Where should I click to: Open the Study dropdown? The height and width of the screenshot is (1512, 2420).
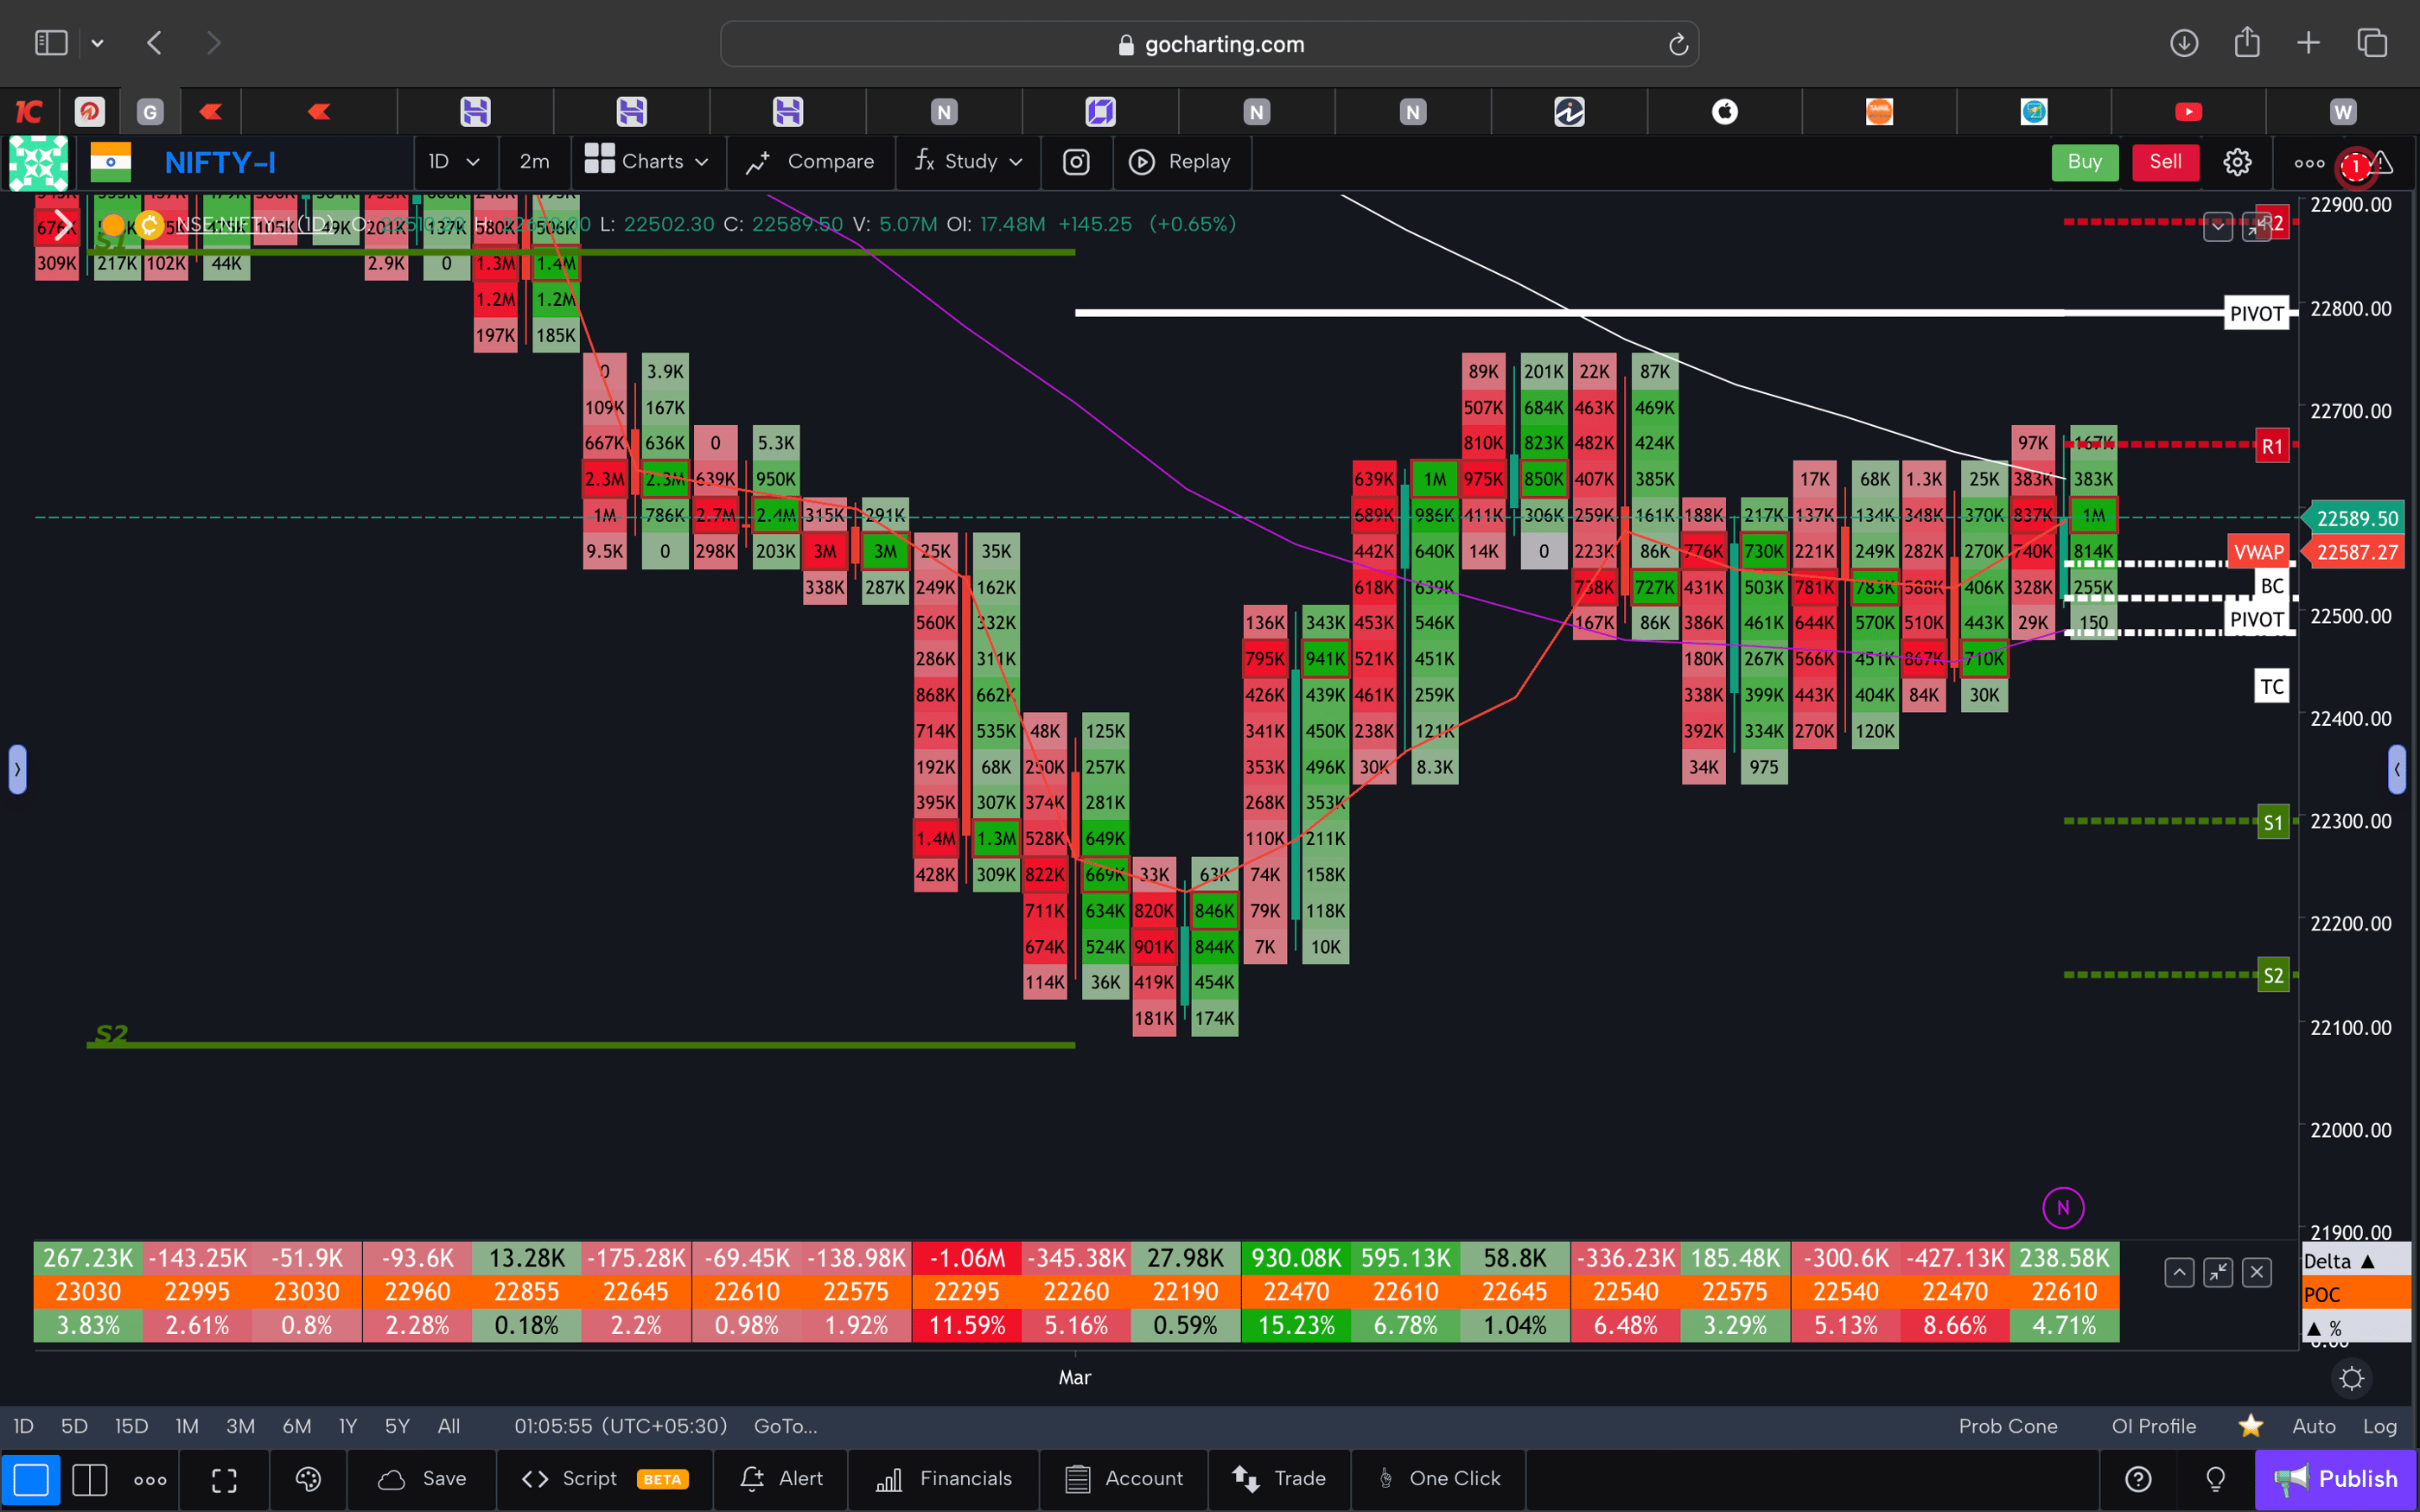pyautogui.click(x=966, y=161)
